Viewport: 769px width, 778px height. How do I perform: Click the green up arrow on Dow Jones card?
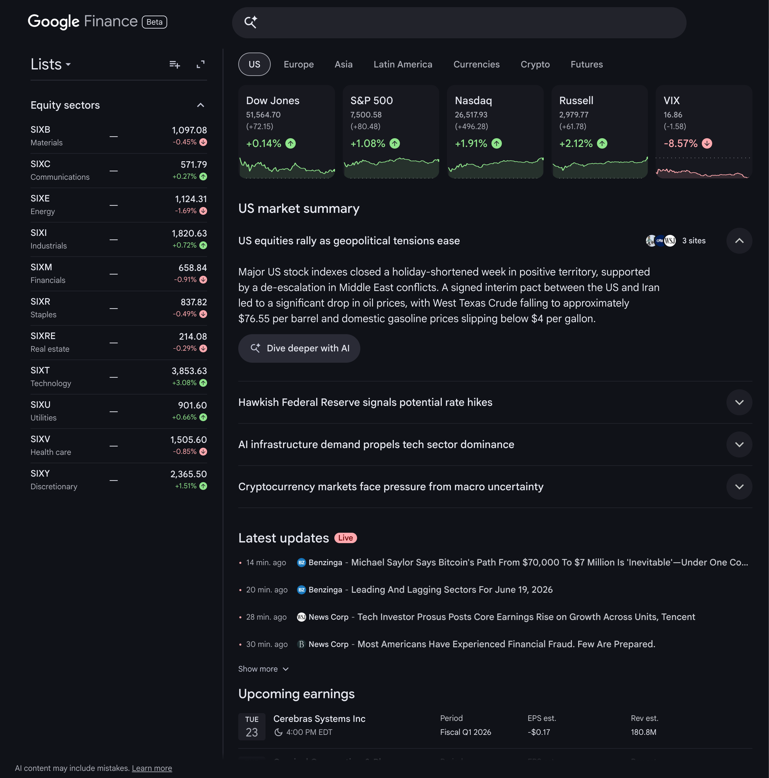[291, 144]
